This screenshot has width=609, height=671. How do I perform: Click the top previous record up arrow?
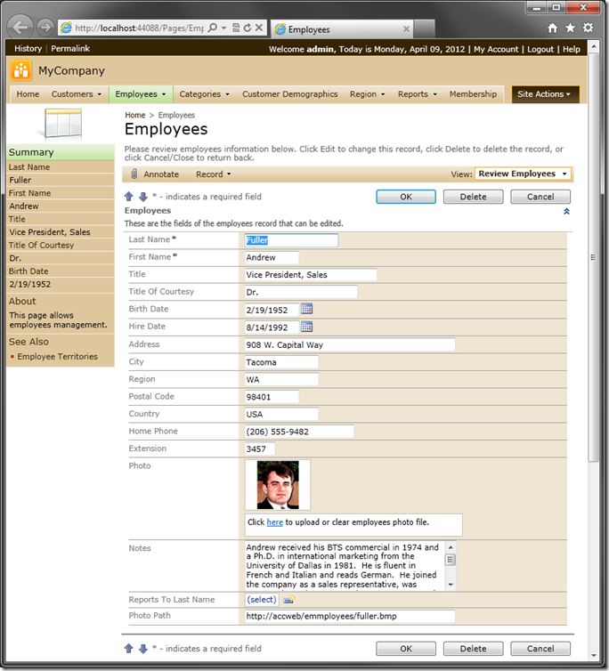point(128,197)
